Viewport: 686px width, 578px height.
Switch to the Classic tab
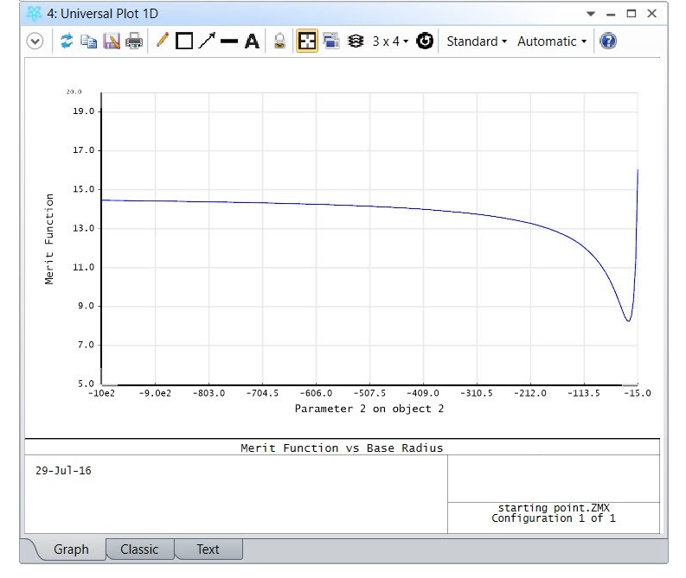[x=139, y=549]
